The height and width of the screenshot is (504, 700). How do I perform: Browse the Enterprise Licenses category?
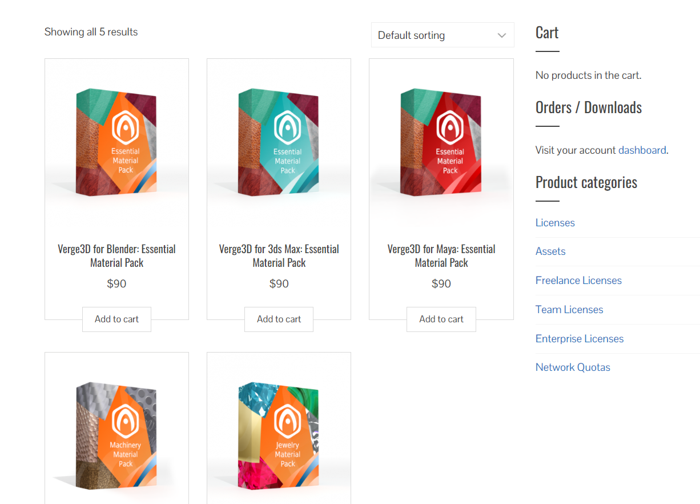(x=580, y=339)
